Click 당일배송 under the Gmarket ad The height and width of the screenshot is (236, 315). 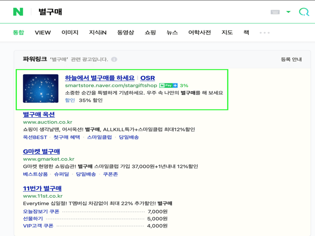[x=86, y=174]
